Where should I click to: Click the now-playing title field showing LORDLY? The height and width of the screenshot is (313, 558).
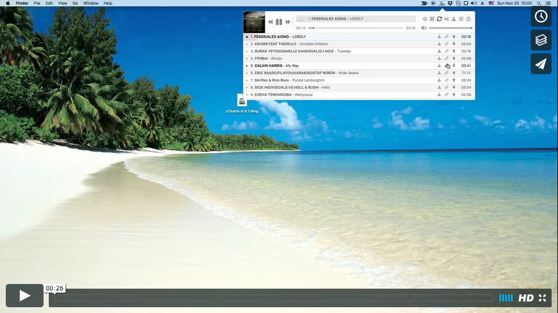point(355,19)
